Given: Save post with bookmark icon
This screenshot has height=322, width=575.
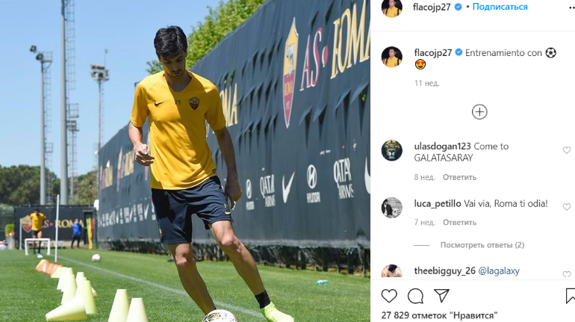Looking at the screenshot, I should tap(571, 296).
